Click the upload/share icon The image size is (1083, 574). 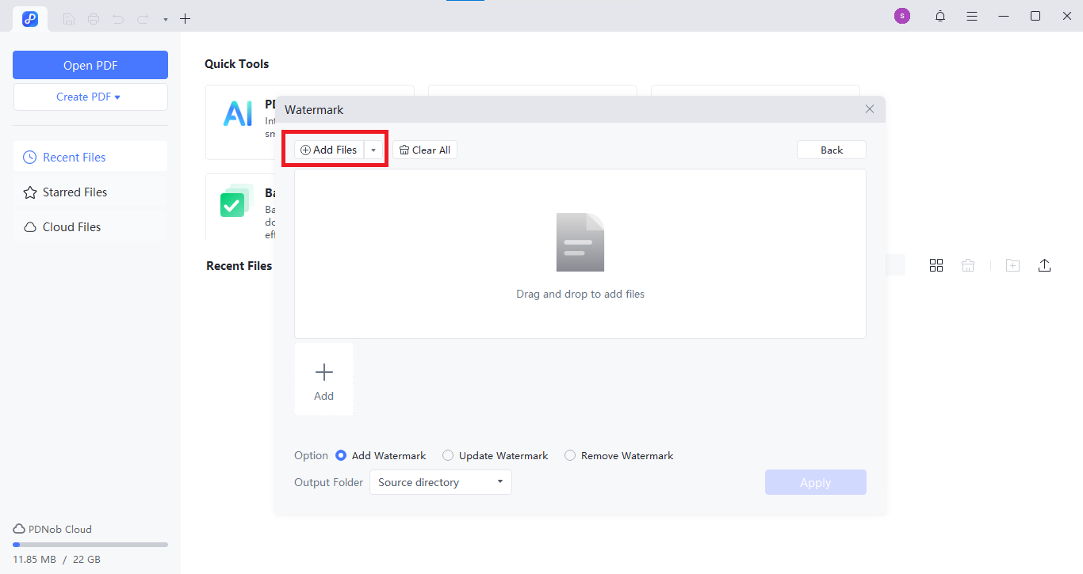click(1044, 264)
